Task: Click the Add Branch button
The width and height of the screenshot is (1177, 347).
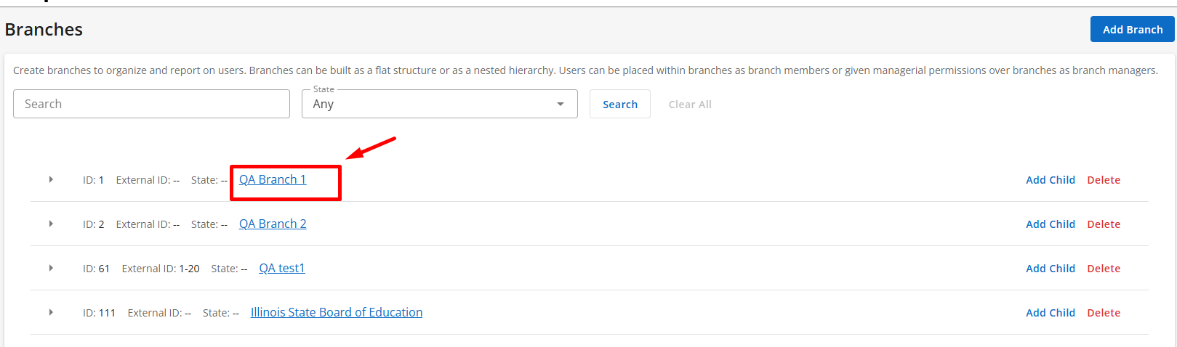Action: (1132, 29)
